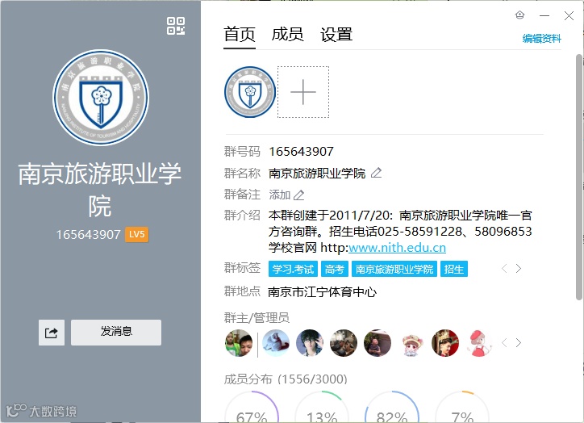The image size is (584, 423).
Task: Click pencil icon next to 添加 remark
Action: [298, 195]
